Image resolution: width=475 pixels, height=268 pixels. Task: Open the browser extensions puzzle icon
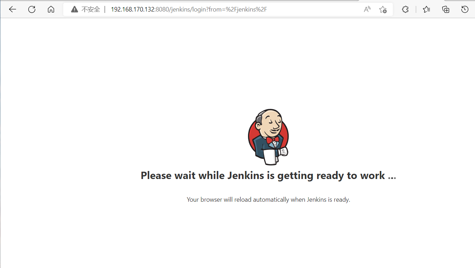click(x=405, y=9)
